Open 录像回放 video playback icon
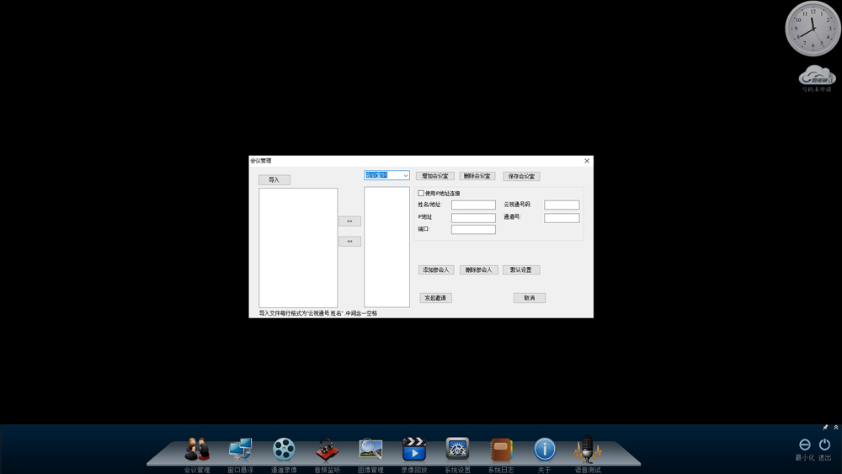 point(414,450)
